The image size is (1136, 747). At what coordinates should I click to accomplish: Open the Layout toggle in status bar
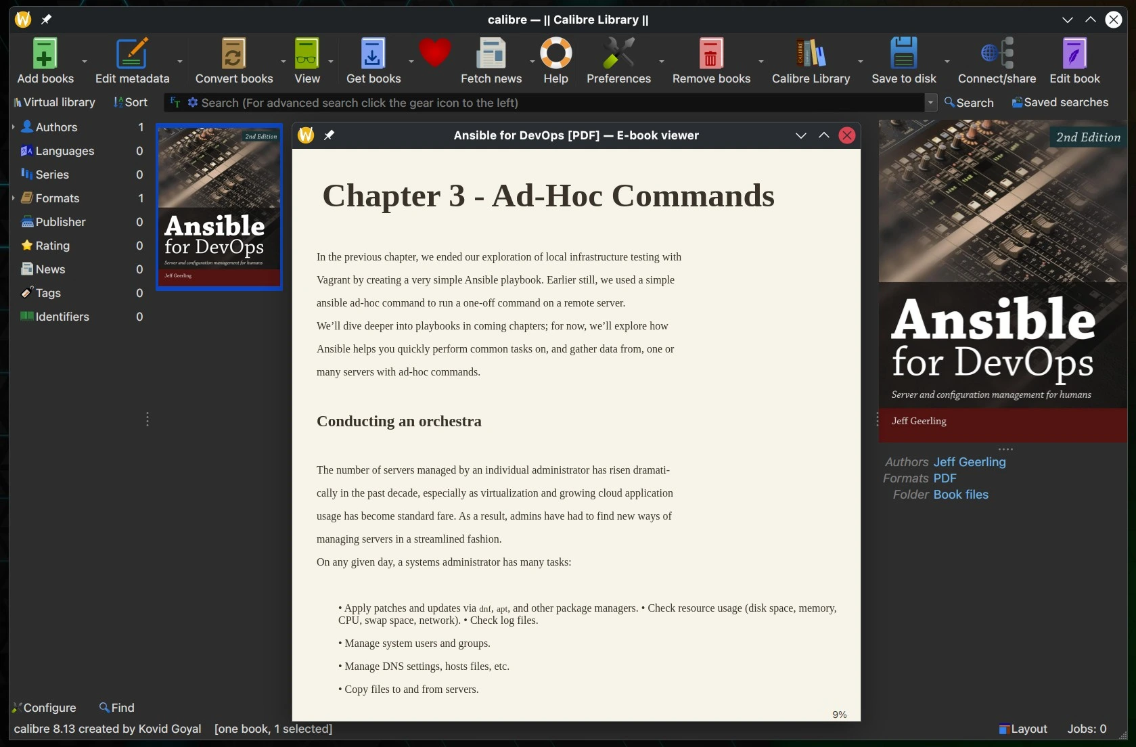tap(1023, 729)
